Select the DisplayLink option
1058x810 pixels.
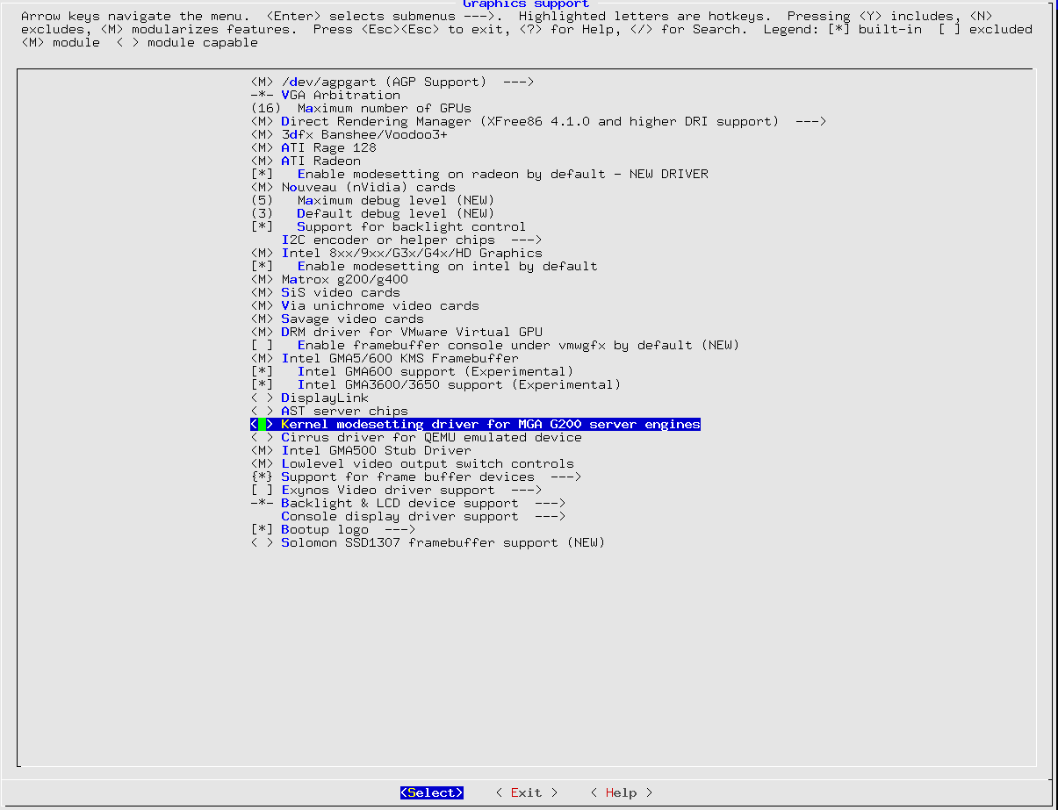point(309,398)
